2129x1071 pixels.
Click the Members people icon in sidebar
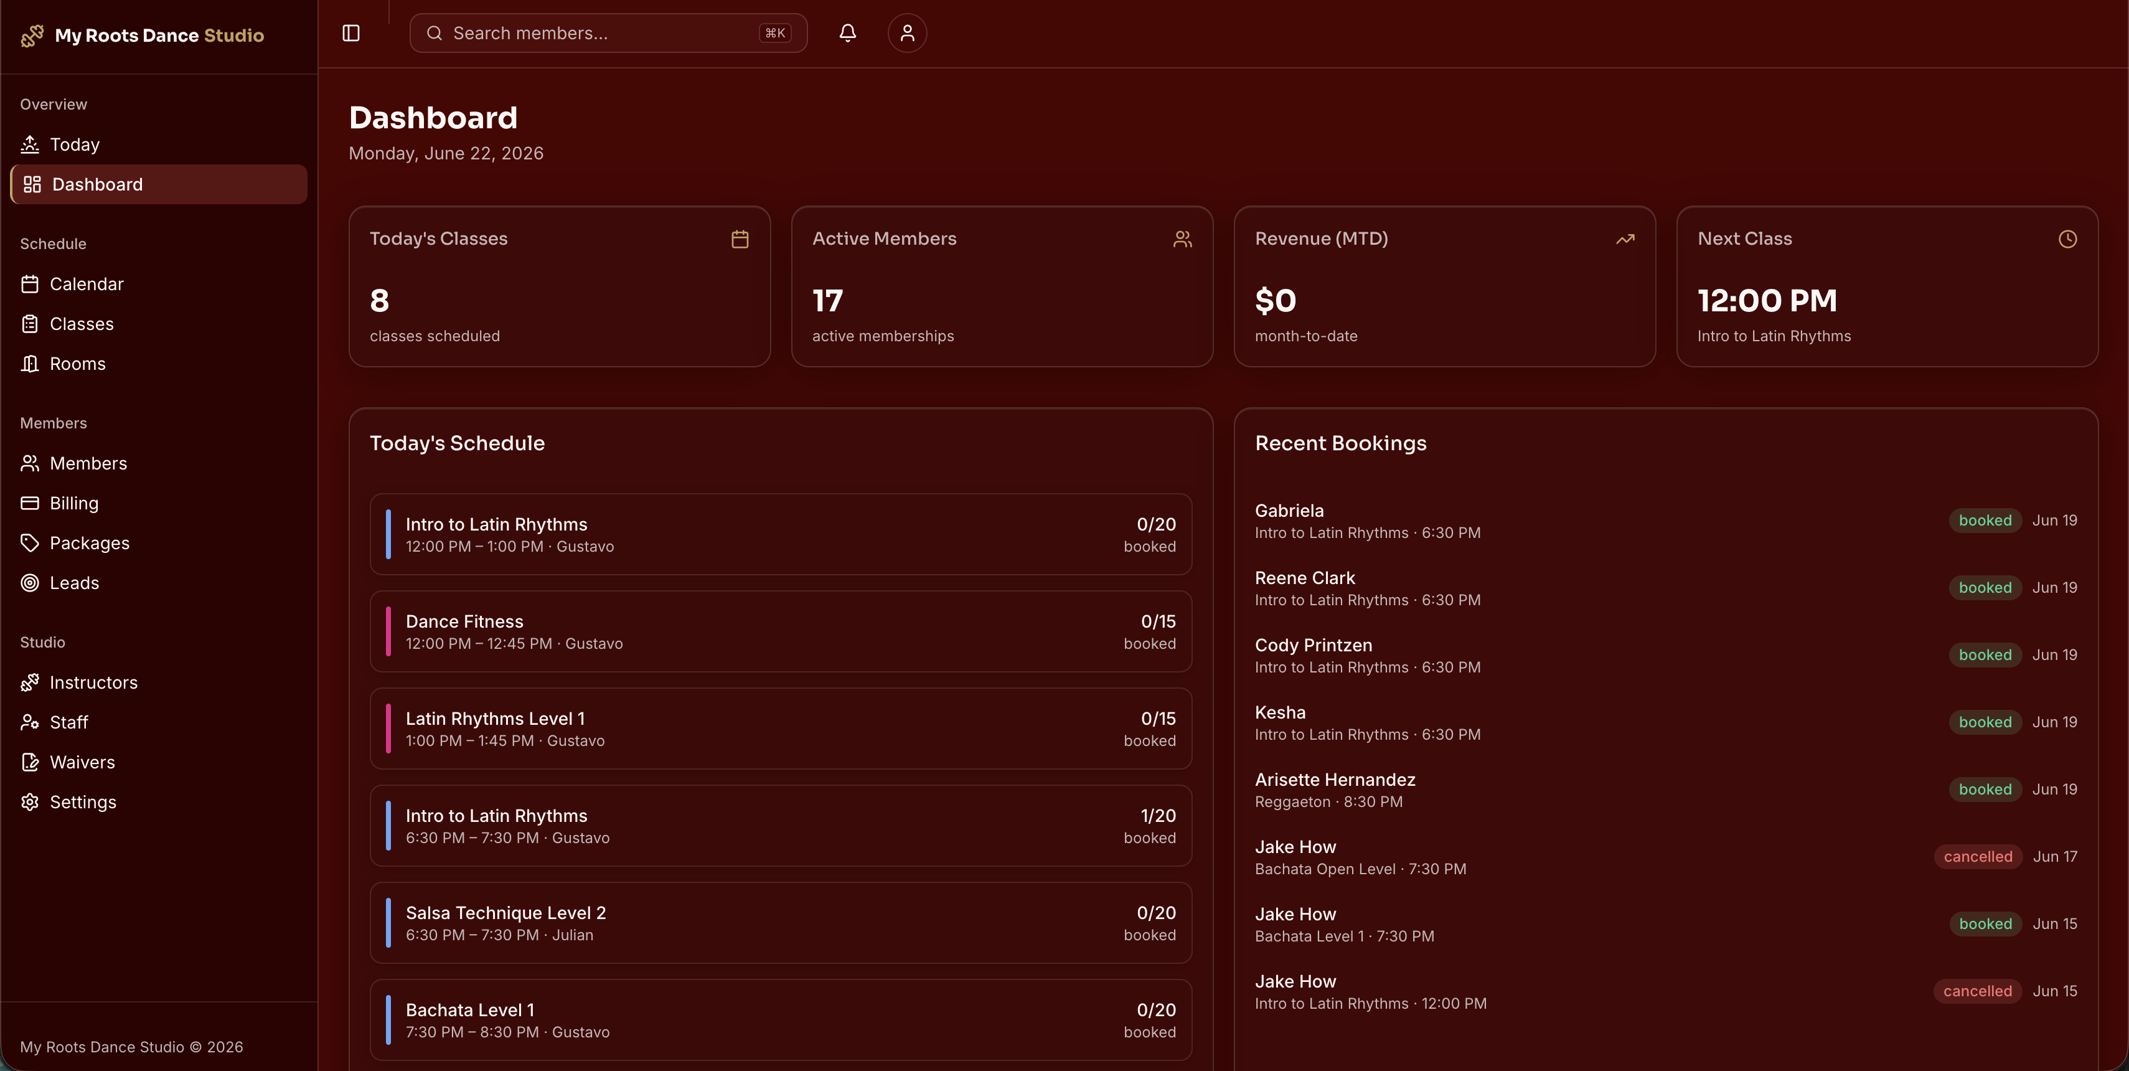30,464
